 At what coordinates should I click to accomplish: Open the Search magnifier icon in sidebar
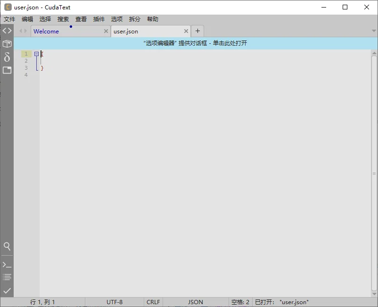(7, 246)
